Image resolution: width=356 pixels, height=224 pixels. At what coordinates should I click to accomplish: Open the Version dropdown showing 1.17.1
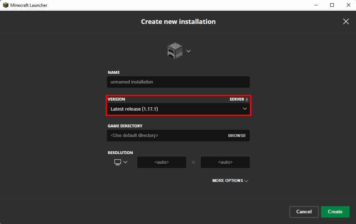[x=178, y=109]
